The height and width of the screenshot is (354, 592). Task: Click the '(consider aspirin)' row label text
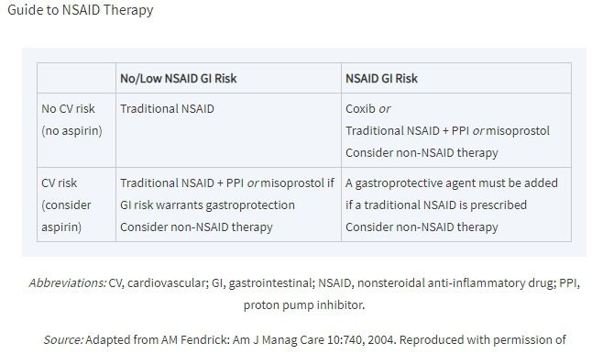pyautogui.click(x=66, y=216)
